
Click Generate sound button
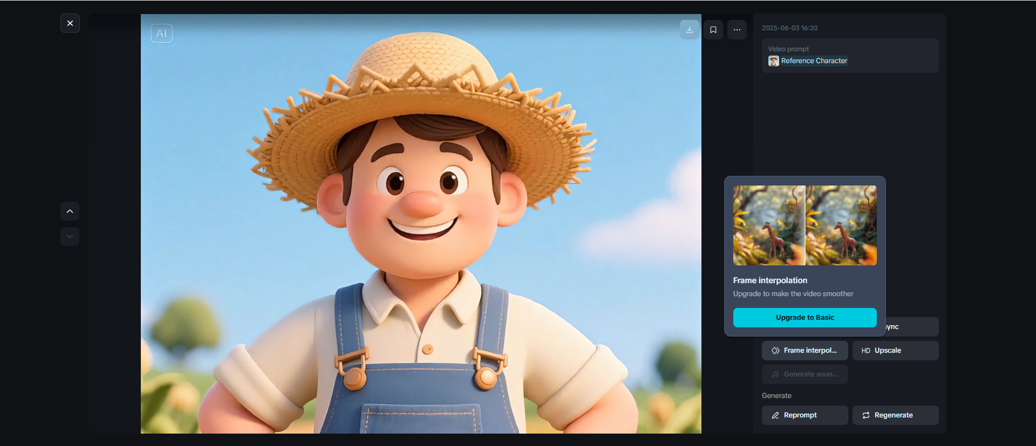coord(805,374)
